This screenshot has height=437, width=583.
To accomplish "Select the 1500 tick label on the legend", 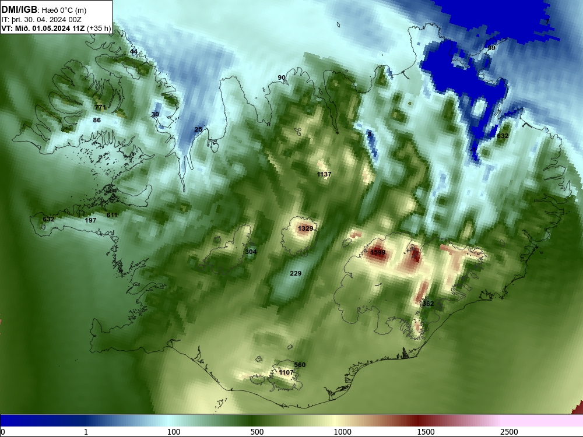I will 426,432.
